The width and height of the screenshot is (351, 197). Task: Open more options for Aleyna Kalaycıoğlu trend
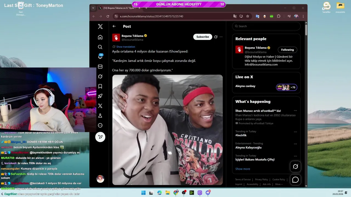[295, 144]
